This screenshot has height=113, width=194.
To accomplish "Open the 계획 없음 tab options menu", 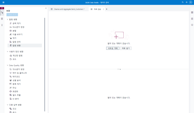I will pos(103,9).
